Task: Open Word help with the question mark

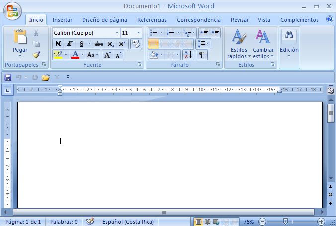Action: 330,19
